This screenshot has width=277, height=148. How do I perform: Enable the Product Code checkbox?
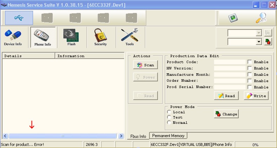coord(250,62)
